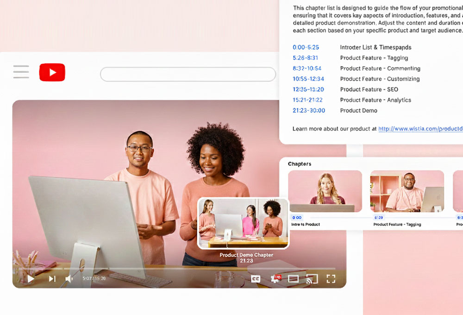Jump to timestamp 10:55-12:34
This screenshot has width=463, height=315.
308,79
